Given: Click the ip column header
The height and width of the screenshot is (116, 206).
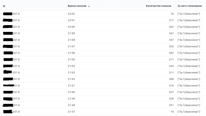Looking at the screenshot, I should click(4, 6).
